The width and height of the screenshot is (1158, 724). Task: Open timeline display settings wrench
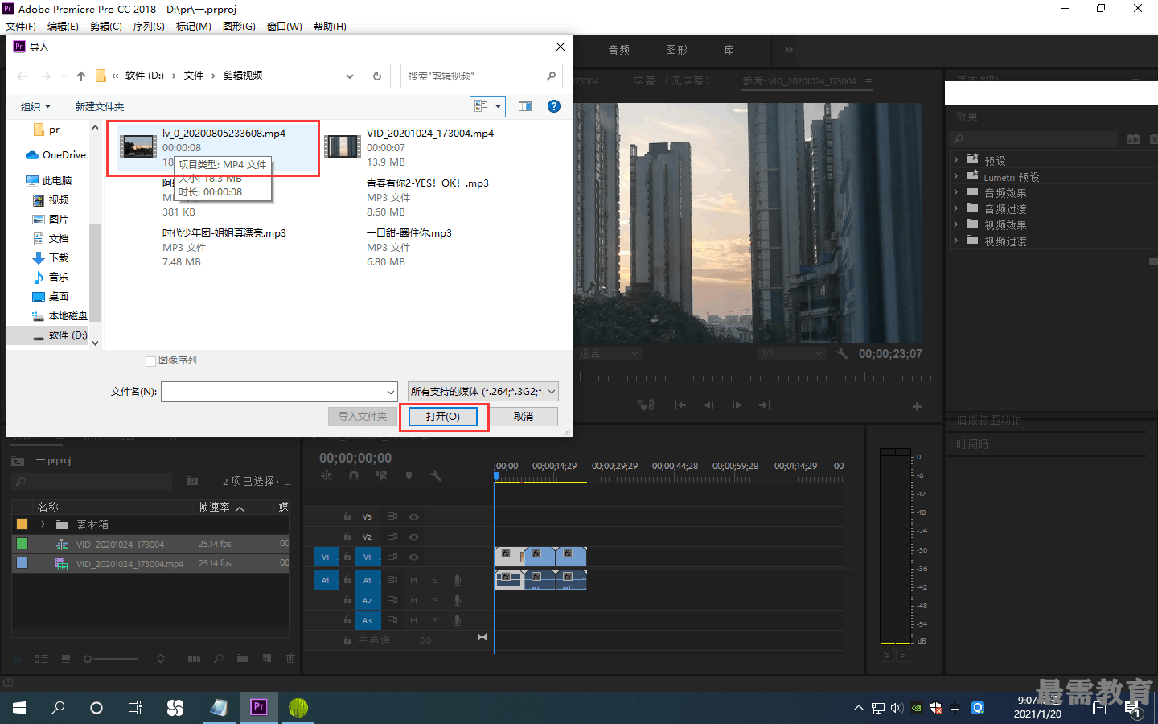[x=436, y=475]
